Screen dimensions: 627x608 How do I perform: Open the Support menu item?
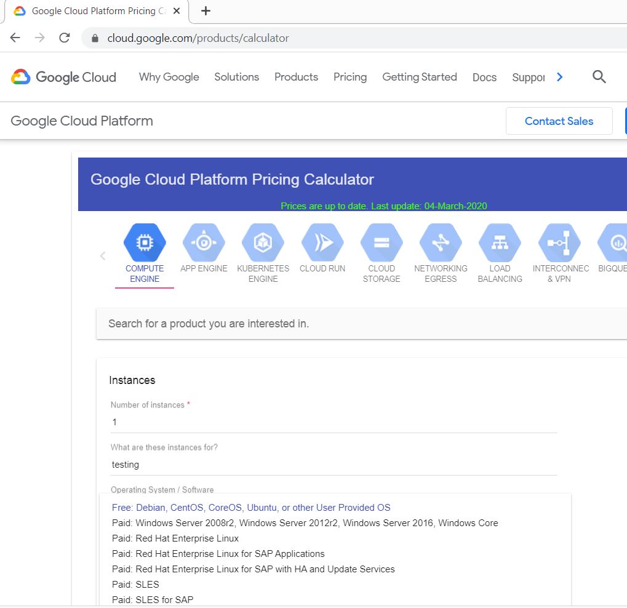tap(528, 77)
